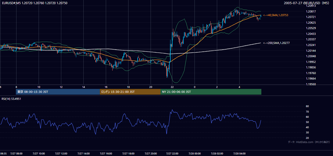This screenshot has height=156, width=333.
Task: Click the 7/27 12:00 time axis label
Action: [61, 154]
